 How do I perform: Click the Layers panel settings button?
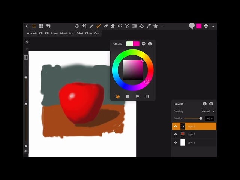(205, 104)
